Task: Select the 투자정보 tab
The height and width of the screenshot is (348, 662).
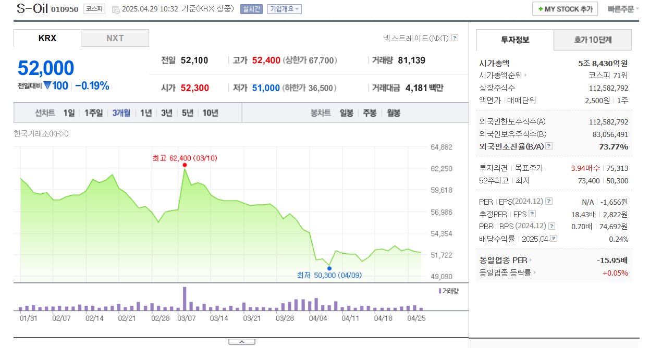Action: [x=515, y=40]
